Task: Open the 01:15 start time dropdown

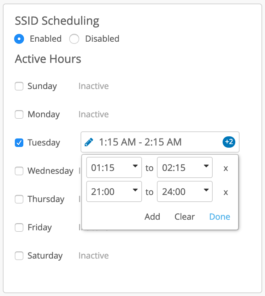Action: [114, 168]
